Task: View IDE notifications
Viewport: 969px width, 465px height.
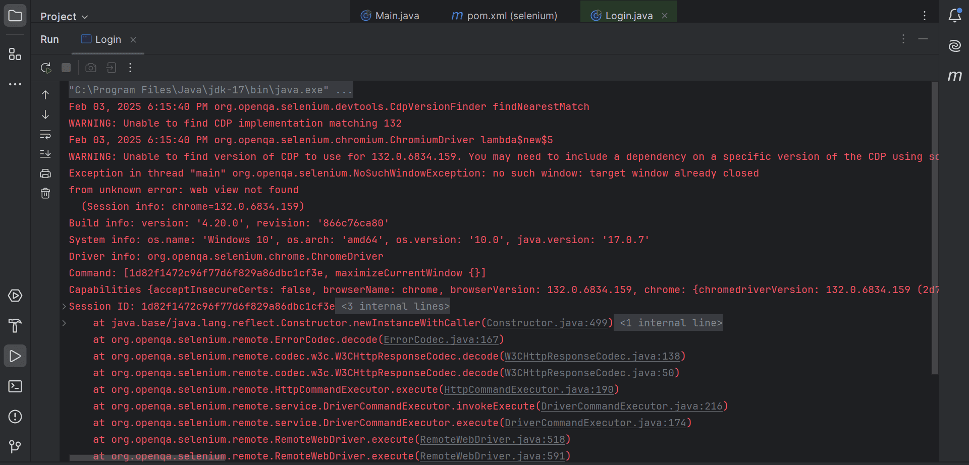Action: point(955,16)
